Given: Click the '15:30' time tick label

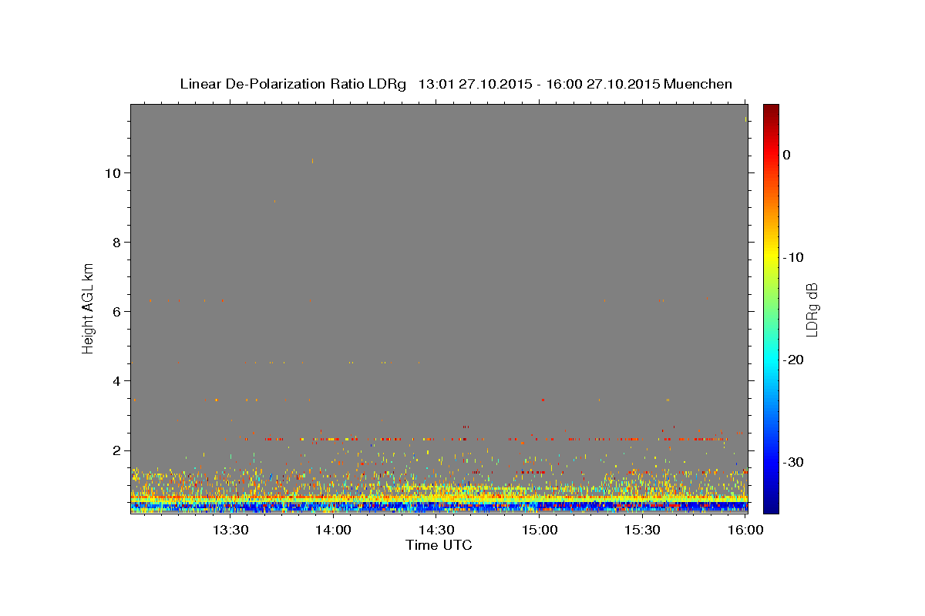Looking at the screenshot, I should click(643, 531).
